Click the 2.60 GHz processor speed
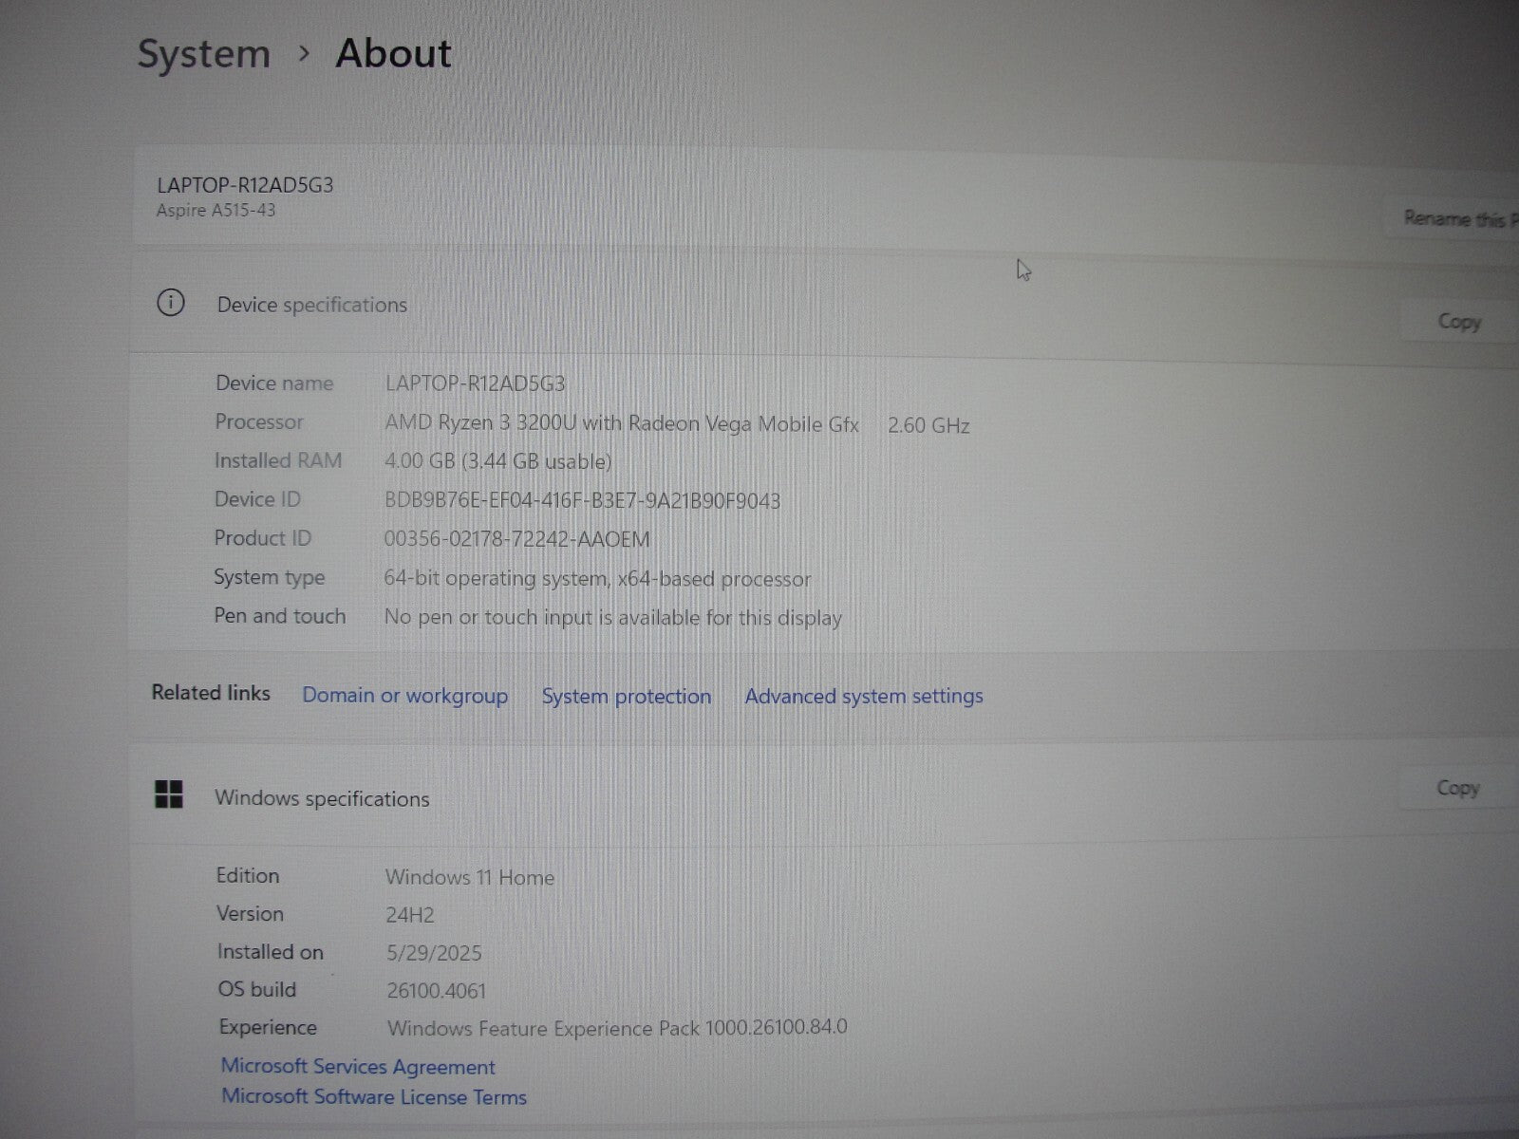1519x1139 pixels. (x=928, y=426)
